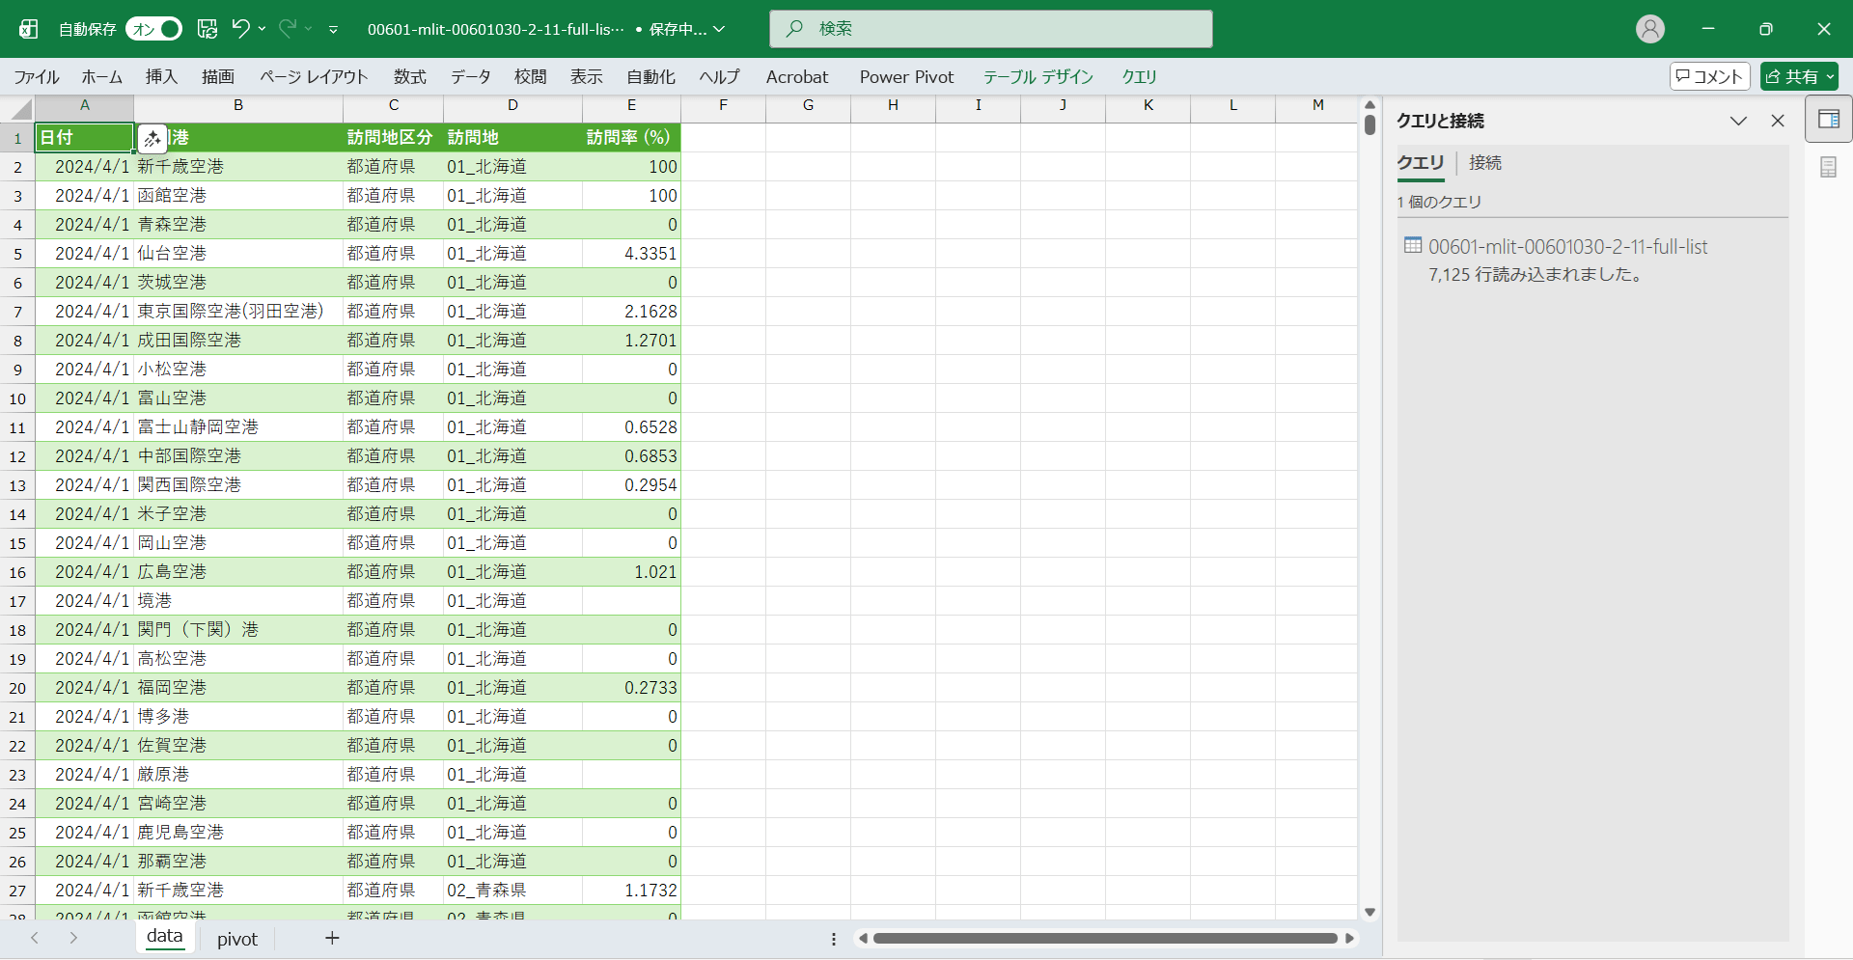The height and width of the screenshot is (960, 1853).
Task: Open the クエリと接続 pane options chevron
Action: pyautogui.click(x=1738, y=121)
